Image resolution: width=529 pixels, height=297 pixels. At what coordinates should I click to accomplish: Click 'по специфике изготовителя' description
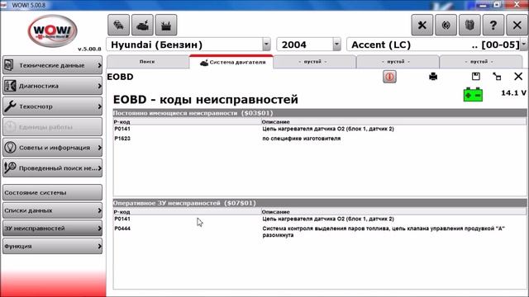[301, 139]
